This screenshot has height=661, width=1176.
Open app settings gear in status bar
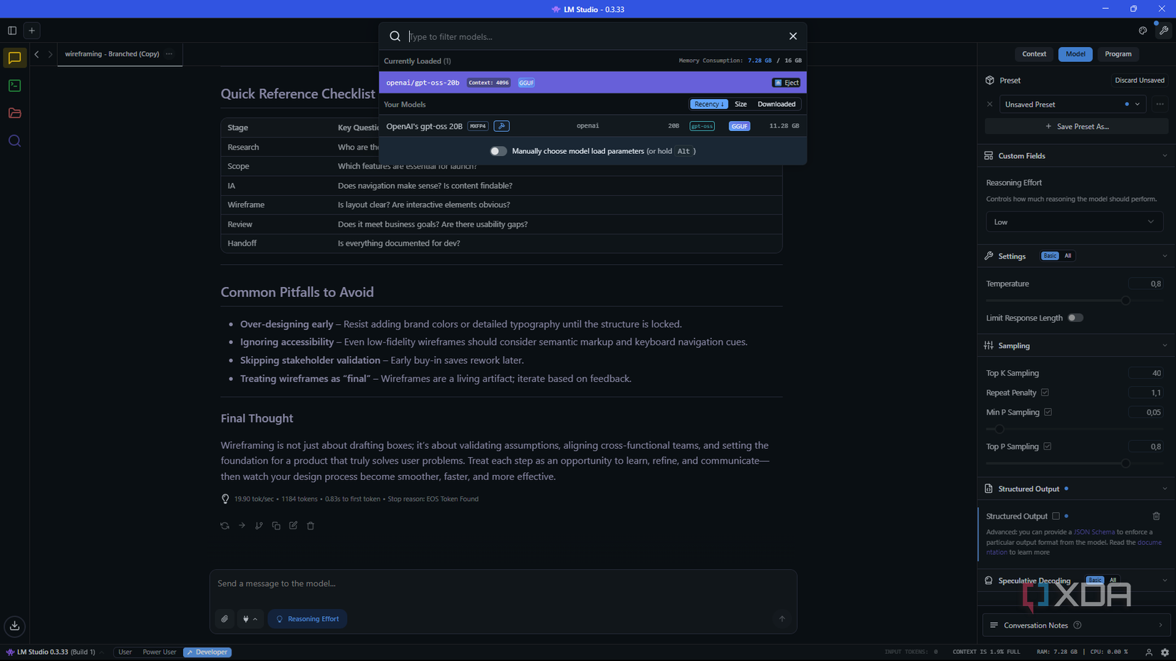[1165, 652]
